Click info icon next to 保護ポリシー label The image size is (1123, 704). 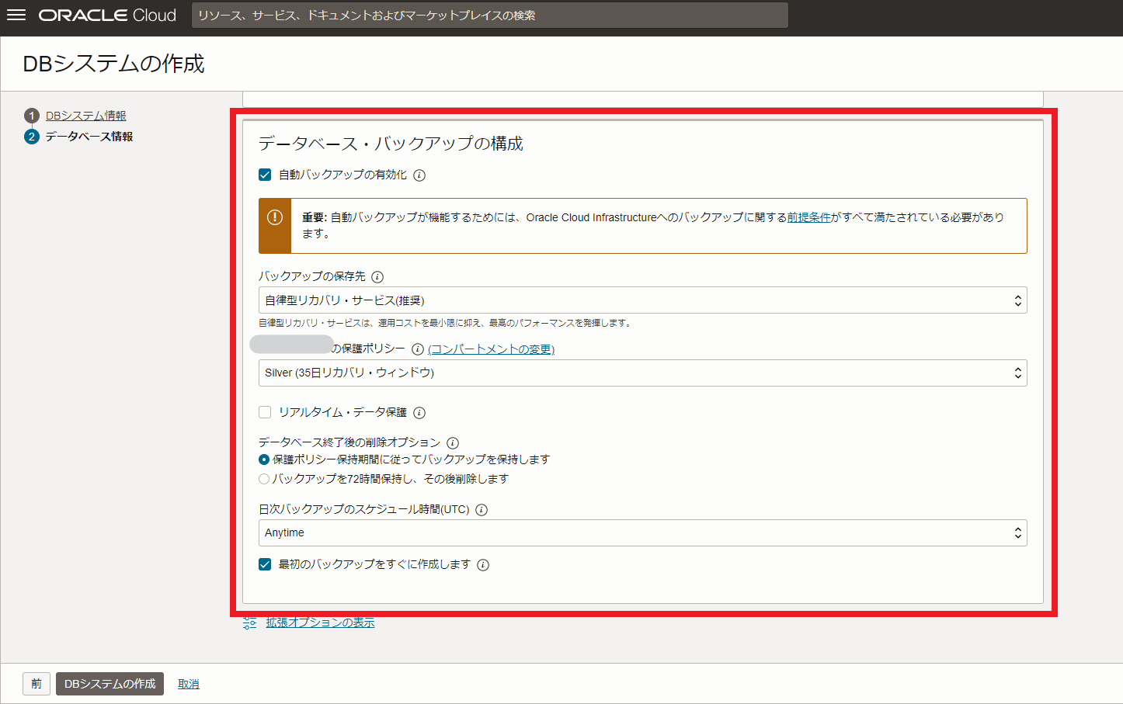(418, 349)
